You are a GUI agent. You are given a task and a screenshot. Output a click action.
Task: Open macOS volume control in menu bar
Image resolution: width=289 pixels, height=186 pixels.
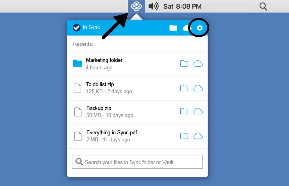tap(154, 6)
